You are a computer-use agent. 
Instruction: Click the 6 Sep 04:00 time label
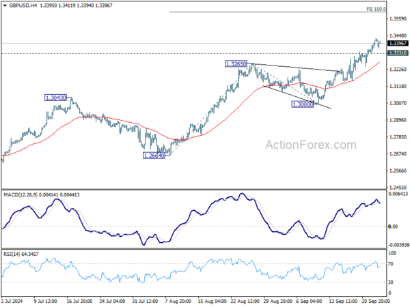[x=310, y=302]
